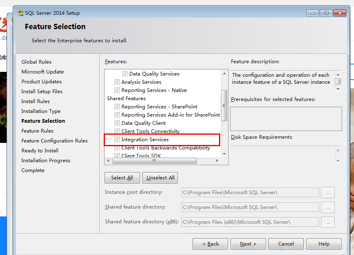Screen dimensions: 354x255
Task: Select the Feature Selection step
Action: click(43, 121)
